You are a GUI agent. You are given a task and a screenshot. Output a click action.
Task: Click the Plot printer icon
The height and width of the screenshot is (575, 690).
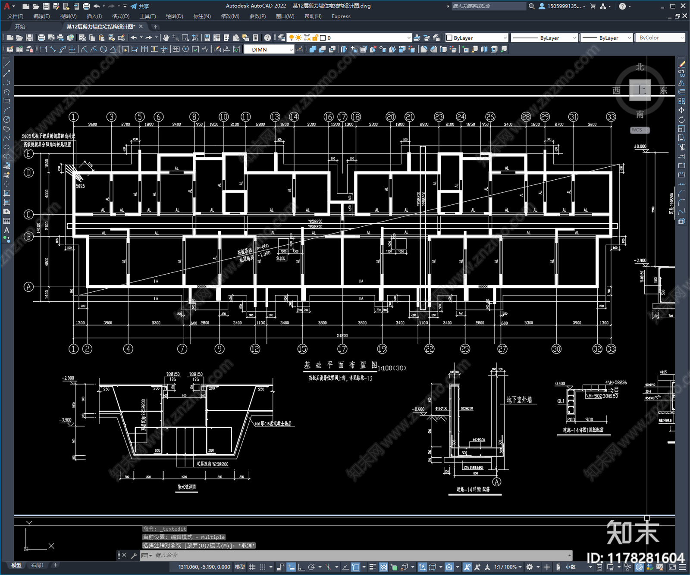tap(41, 38)
